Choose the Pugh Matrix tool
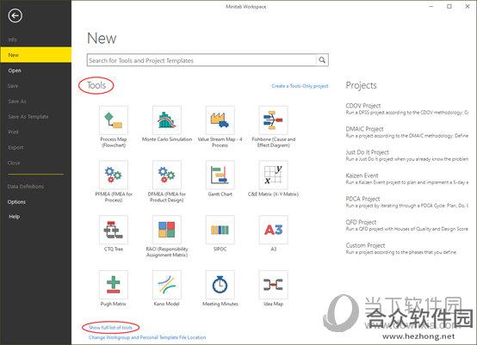This screenshot has height=345, width=477. (x=114, y=285)
